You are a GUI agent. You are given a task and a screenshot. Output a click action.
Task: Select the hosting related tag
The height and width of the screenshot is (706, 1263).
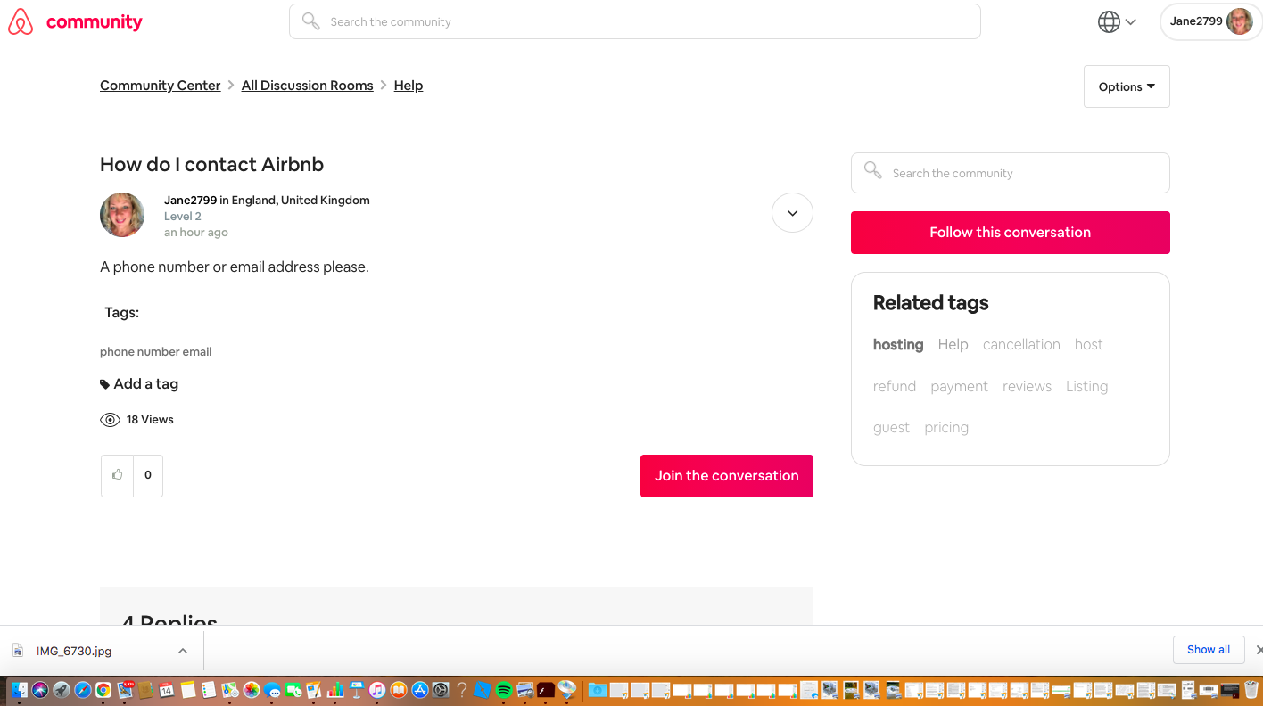pyautogui.click(x=897, y=344)
